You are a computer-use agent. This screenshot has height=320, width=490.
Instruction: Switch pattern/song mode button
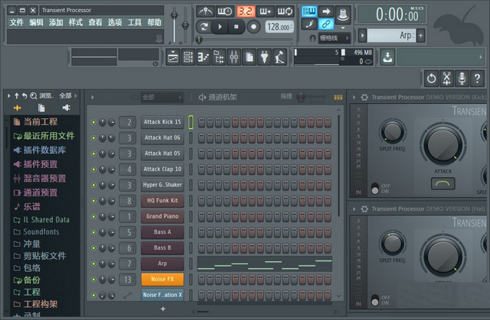coord(204,27)
